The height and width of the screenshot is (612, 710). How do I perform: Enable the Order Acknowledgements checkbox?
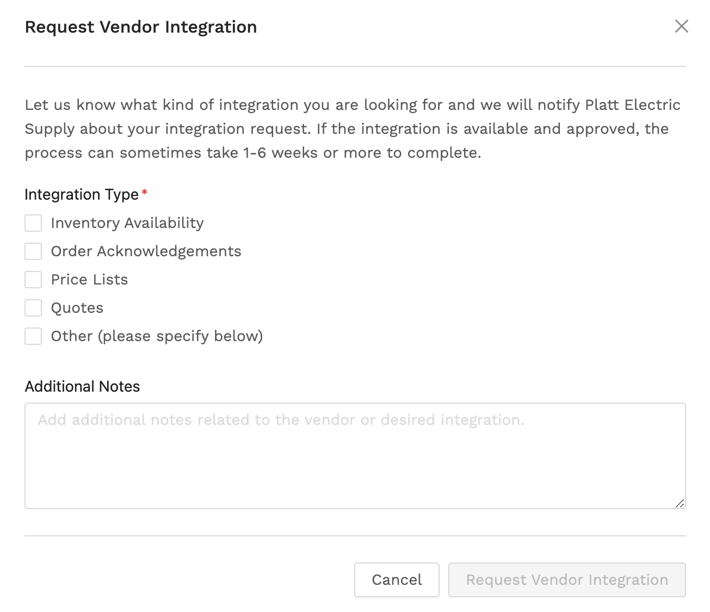pos(33,251)
